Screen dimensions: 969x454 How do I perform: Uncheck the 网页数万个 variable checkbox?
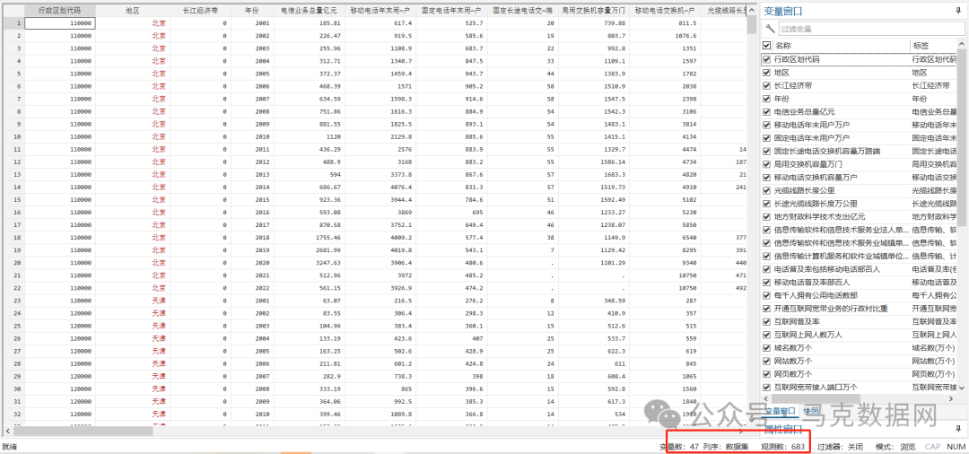[x=767, y=374]
